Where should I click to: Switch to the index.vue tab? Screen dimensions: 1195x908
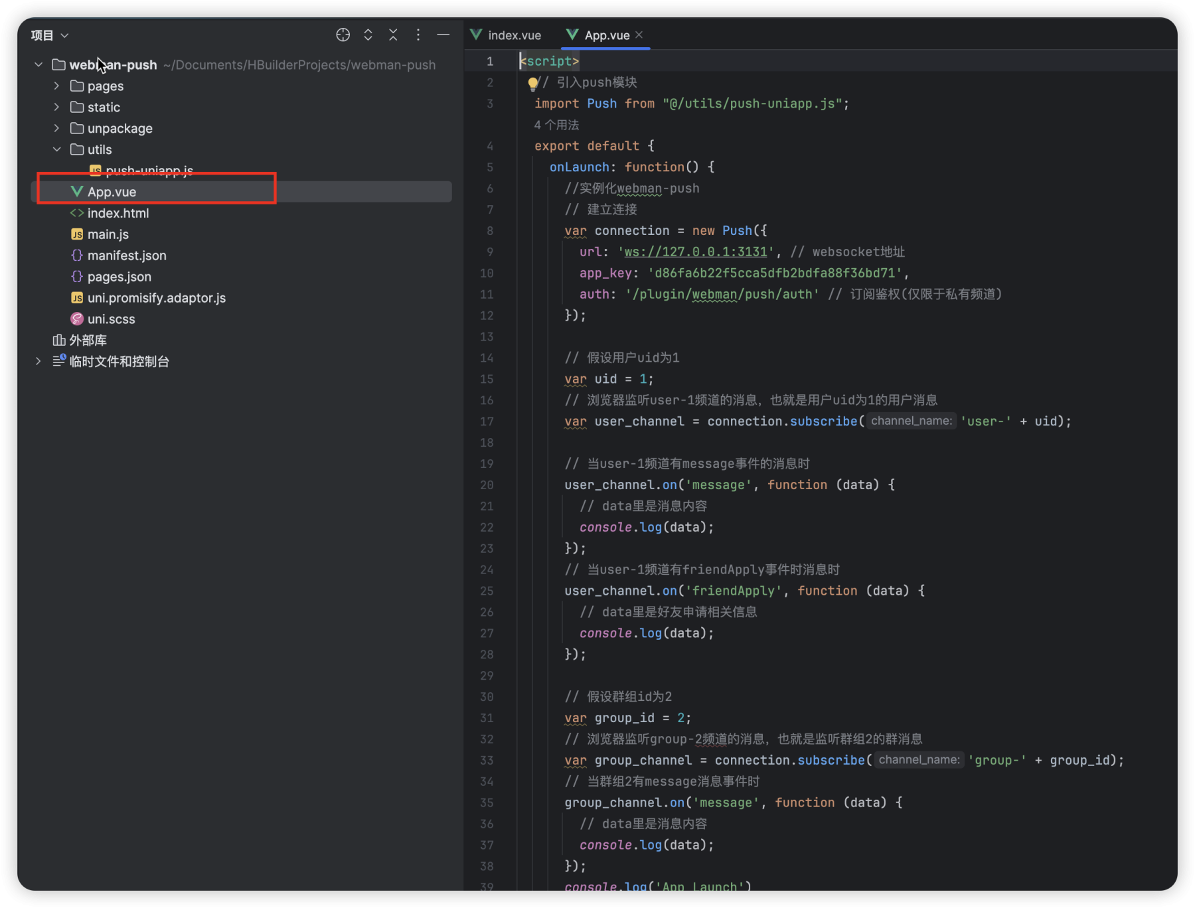click(x=506, y=35)
